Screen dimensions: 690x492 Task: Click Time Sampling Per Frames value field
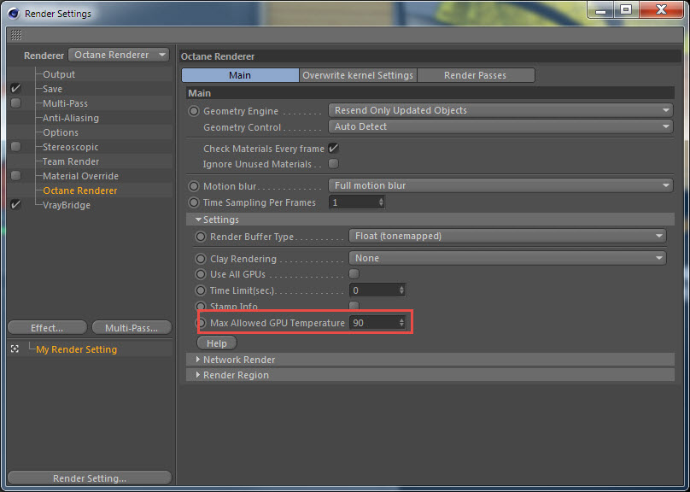click(354, 202)
